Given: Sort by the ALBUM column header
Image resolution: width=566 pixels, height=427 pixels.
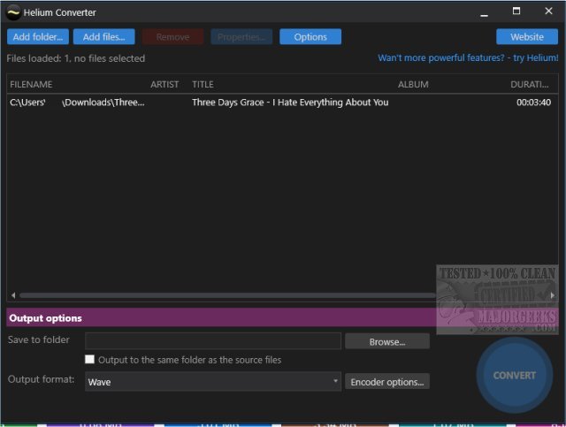Looking at the screenshot, I should click(x=413, y=85).
